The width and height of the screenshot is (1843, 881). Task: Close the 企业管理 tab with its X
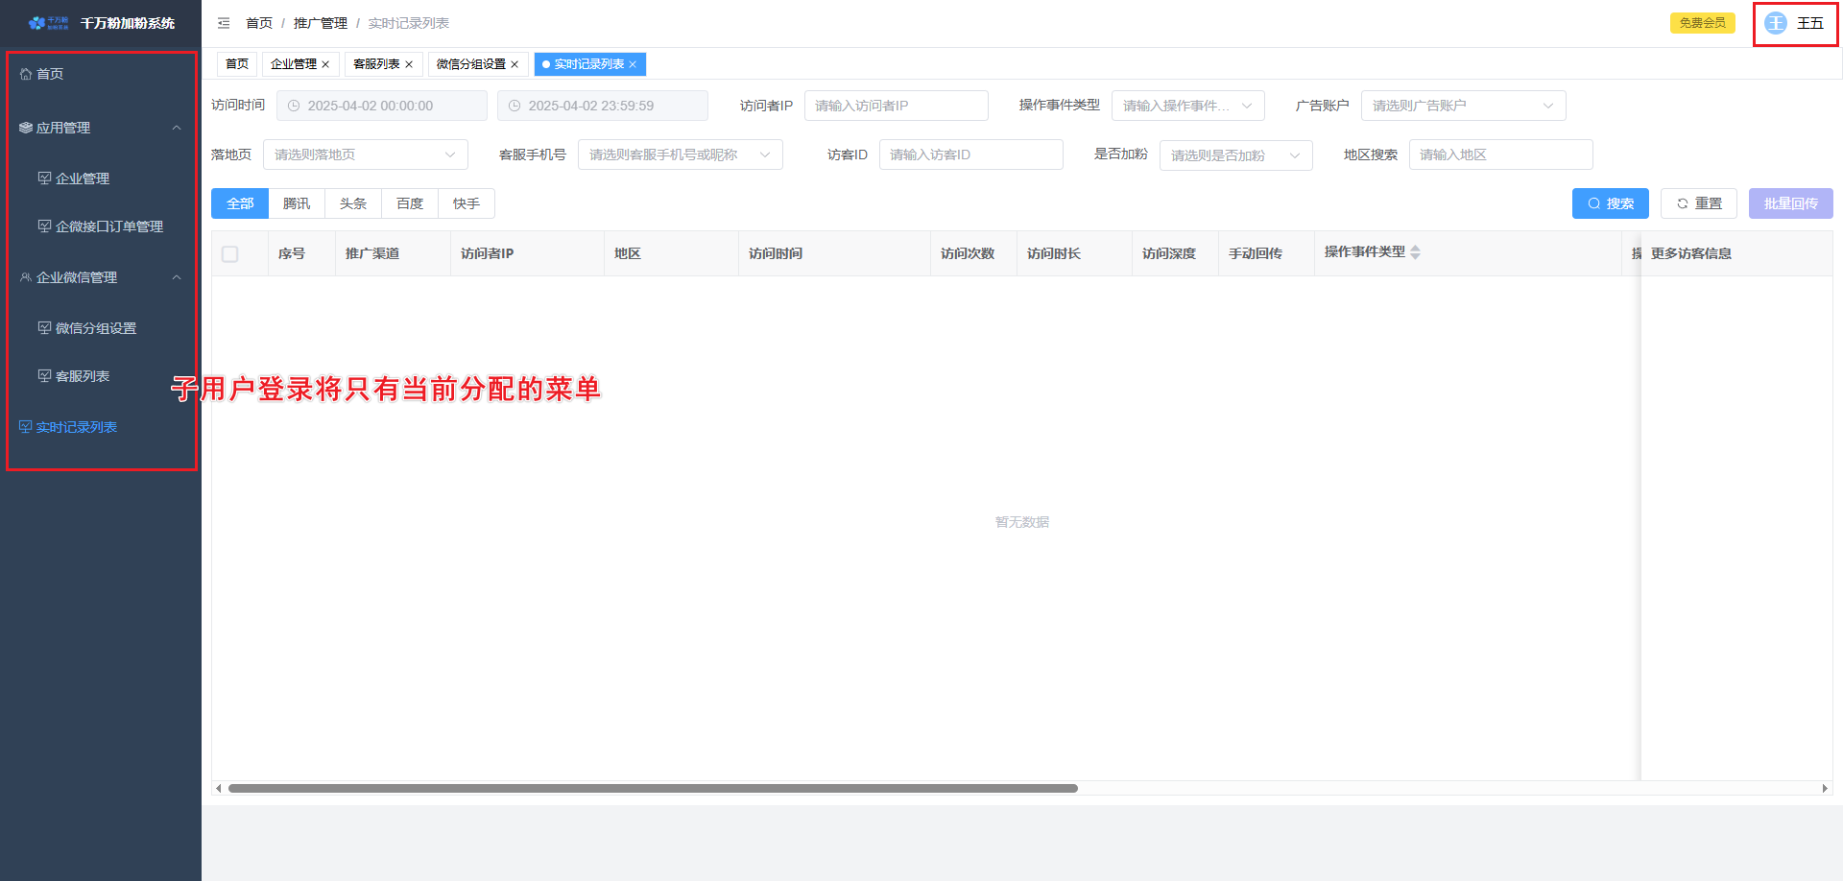(325, 64)
